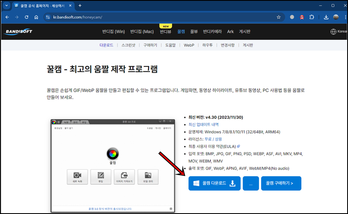This screenshot has width=348, height=214.
Task: Click the 편집 icon in preview image
Action: pyautogui.click(x=101, y=177)
